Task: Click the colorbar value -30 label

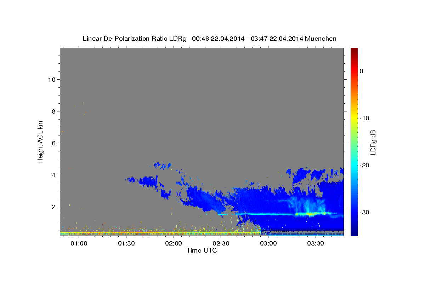Action: (364, 212)
